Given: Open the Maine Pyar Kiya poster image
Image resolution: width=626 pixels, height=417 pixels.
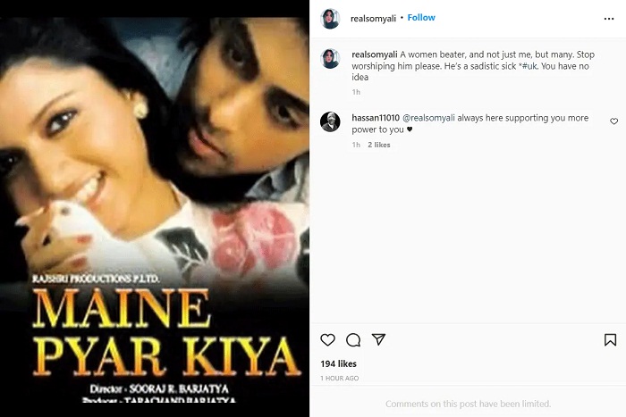Looking at the screenshot, I should pos(155,209).
